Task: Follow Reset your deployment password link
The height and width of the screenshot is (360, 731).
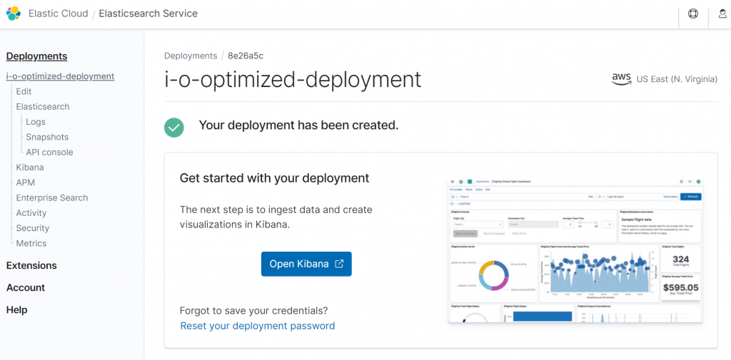Action: [257, 326]
